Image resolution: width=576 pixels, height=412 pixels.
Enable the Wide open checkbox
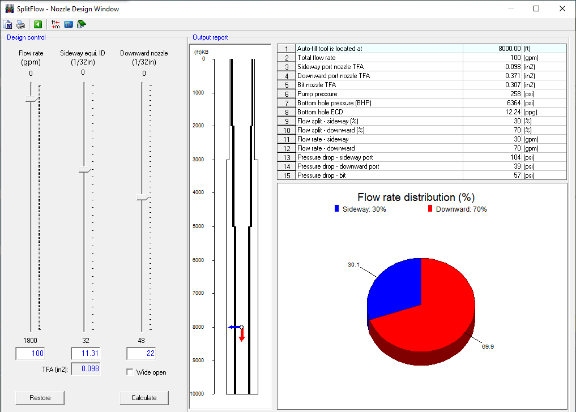[130, 372]
